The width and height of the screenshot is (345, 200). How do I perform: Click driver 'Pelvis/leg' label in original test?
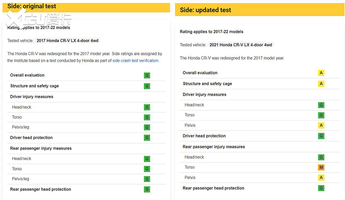tap(20, 127)
